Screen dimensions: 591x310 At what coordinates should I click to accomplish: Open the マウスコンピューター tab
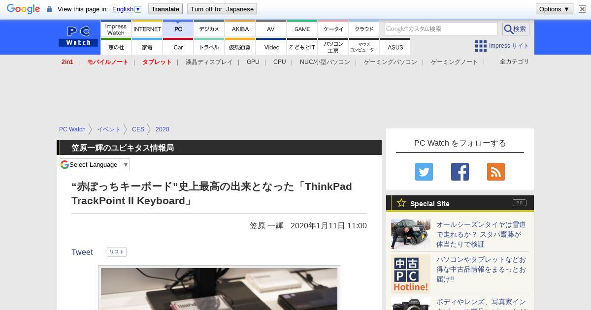click(x=364, y=47)
